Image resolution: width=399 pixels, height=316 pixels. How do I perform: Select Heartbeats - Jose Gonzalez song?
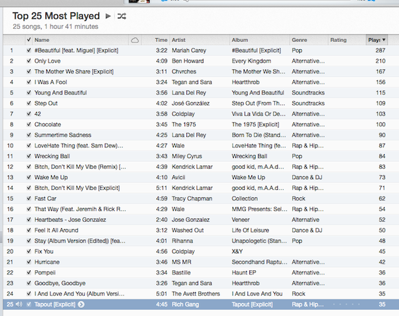click(70, 220)
